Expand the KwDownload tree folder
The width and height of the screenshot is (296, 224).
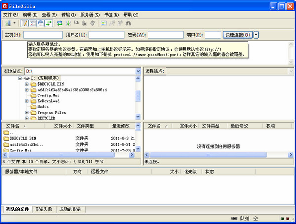[x=27, y=101]
